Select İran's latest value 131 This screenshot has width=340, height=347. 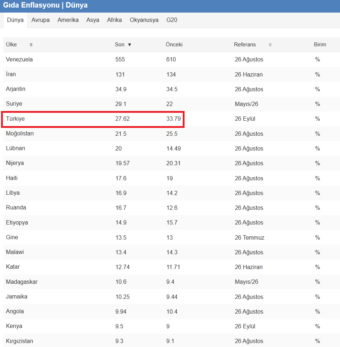pos(120,74)
